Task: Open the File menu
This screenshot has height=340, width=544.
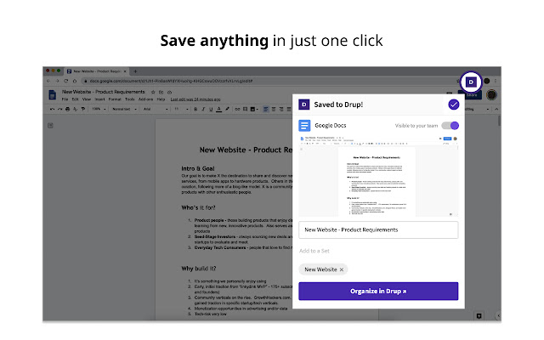Action: tap(65, 99)
